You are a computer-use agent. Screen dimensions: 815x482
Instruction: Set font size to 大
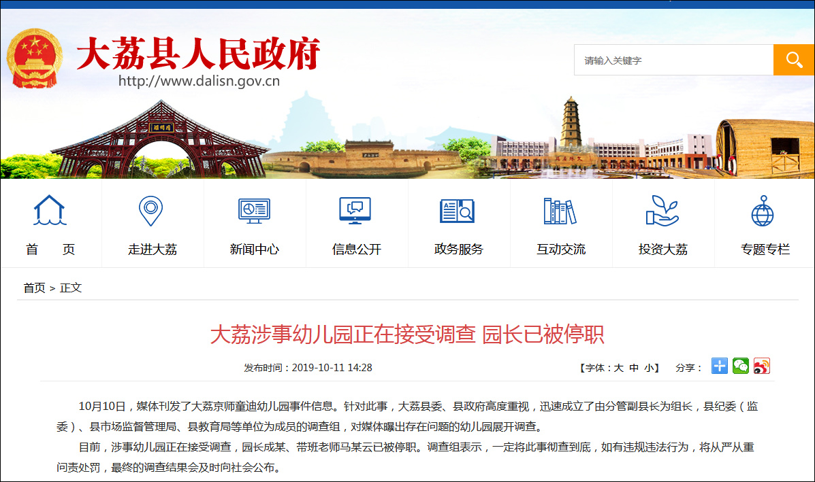click(x=618, y=368)
